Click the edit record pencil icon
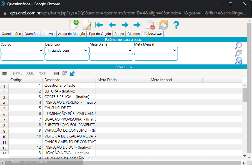 87,25
